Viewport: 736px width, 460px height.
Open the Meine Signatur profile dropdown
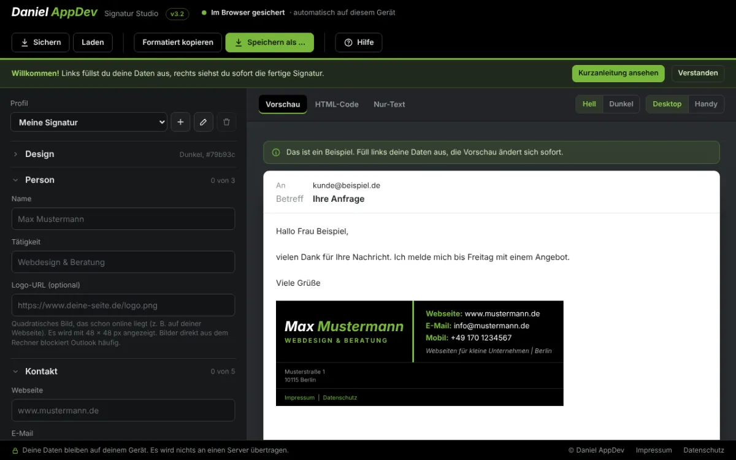click(89, 122)
